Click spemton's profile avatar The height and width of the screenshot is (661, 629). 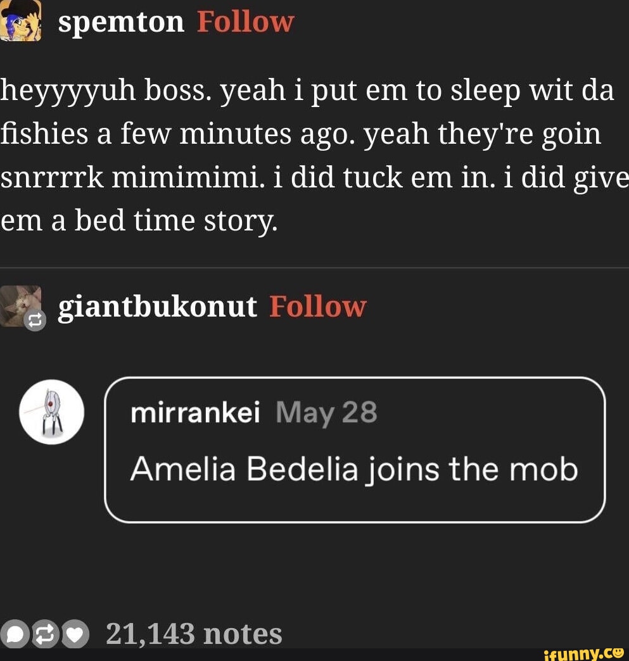[x=21, y=20]
